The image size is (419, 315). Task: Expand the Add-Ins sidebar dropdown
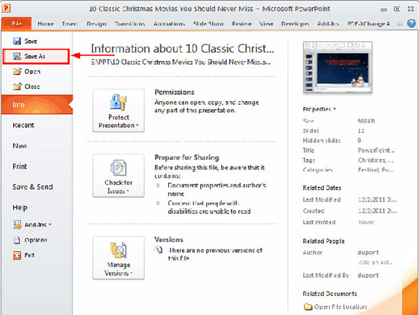pyautogui.click(x=50, y=225)
